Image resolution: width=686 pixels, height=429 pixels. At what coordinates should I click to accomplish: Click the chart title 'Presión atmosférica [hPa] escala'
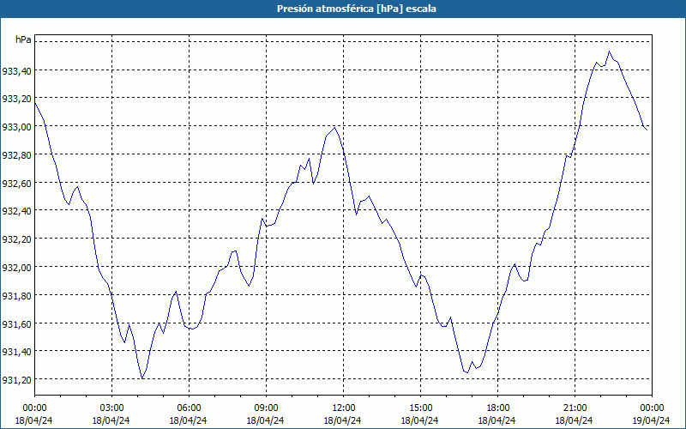(356, 9)
